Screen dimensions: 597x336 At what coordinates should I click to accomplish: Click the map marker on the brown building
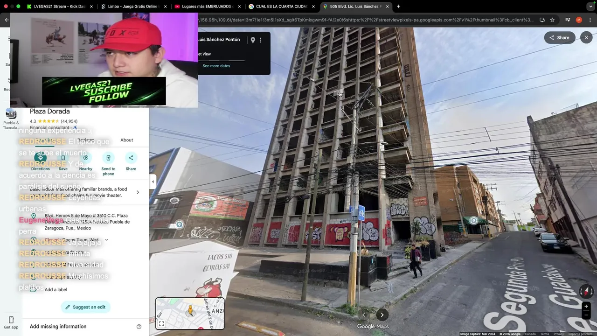(x=474, y=220)
